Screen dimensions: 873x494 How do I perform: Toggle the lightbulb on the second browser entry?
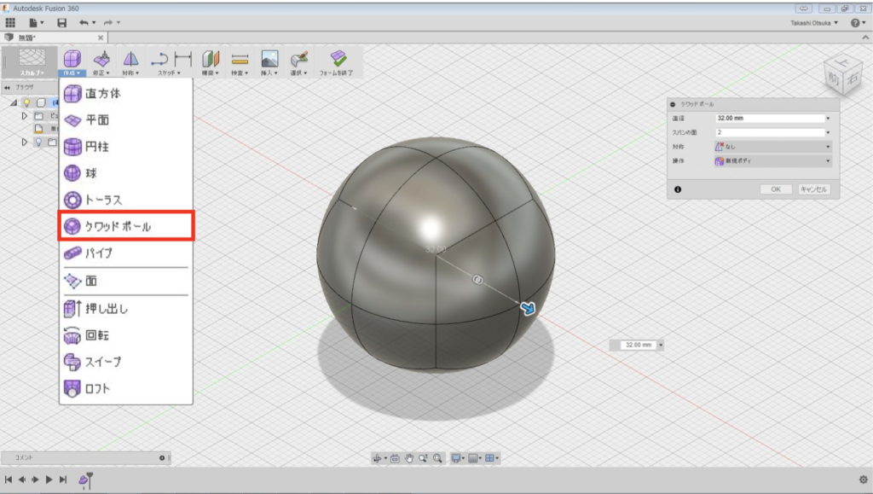39,141
